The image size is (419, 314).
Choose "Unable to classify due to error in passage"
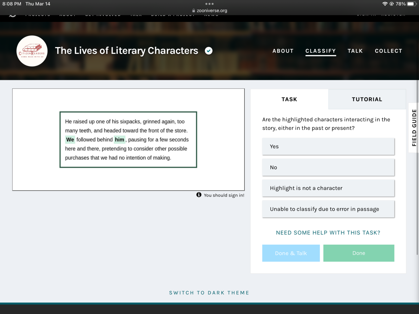[328, 209]
